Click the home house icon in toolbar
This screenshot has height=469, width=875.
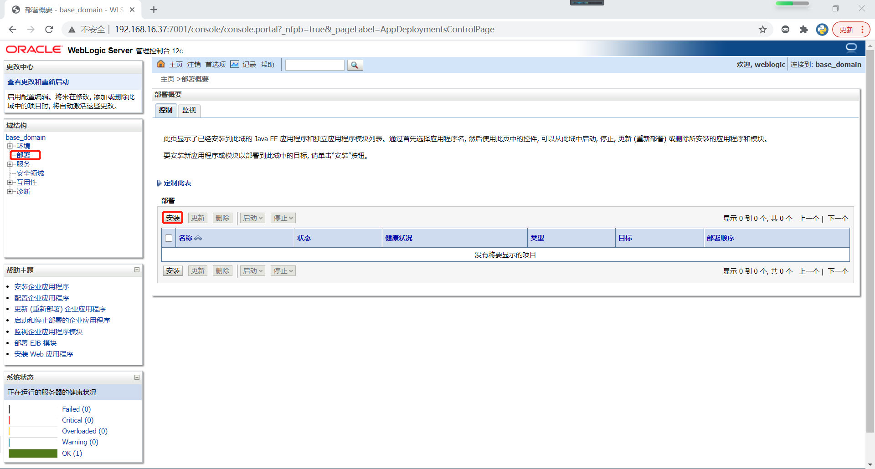click(x=161, y=64)
